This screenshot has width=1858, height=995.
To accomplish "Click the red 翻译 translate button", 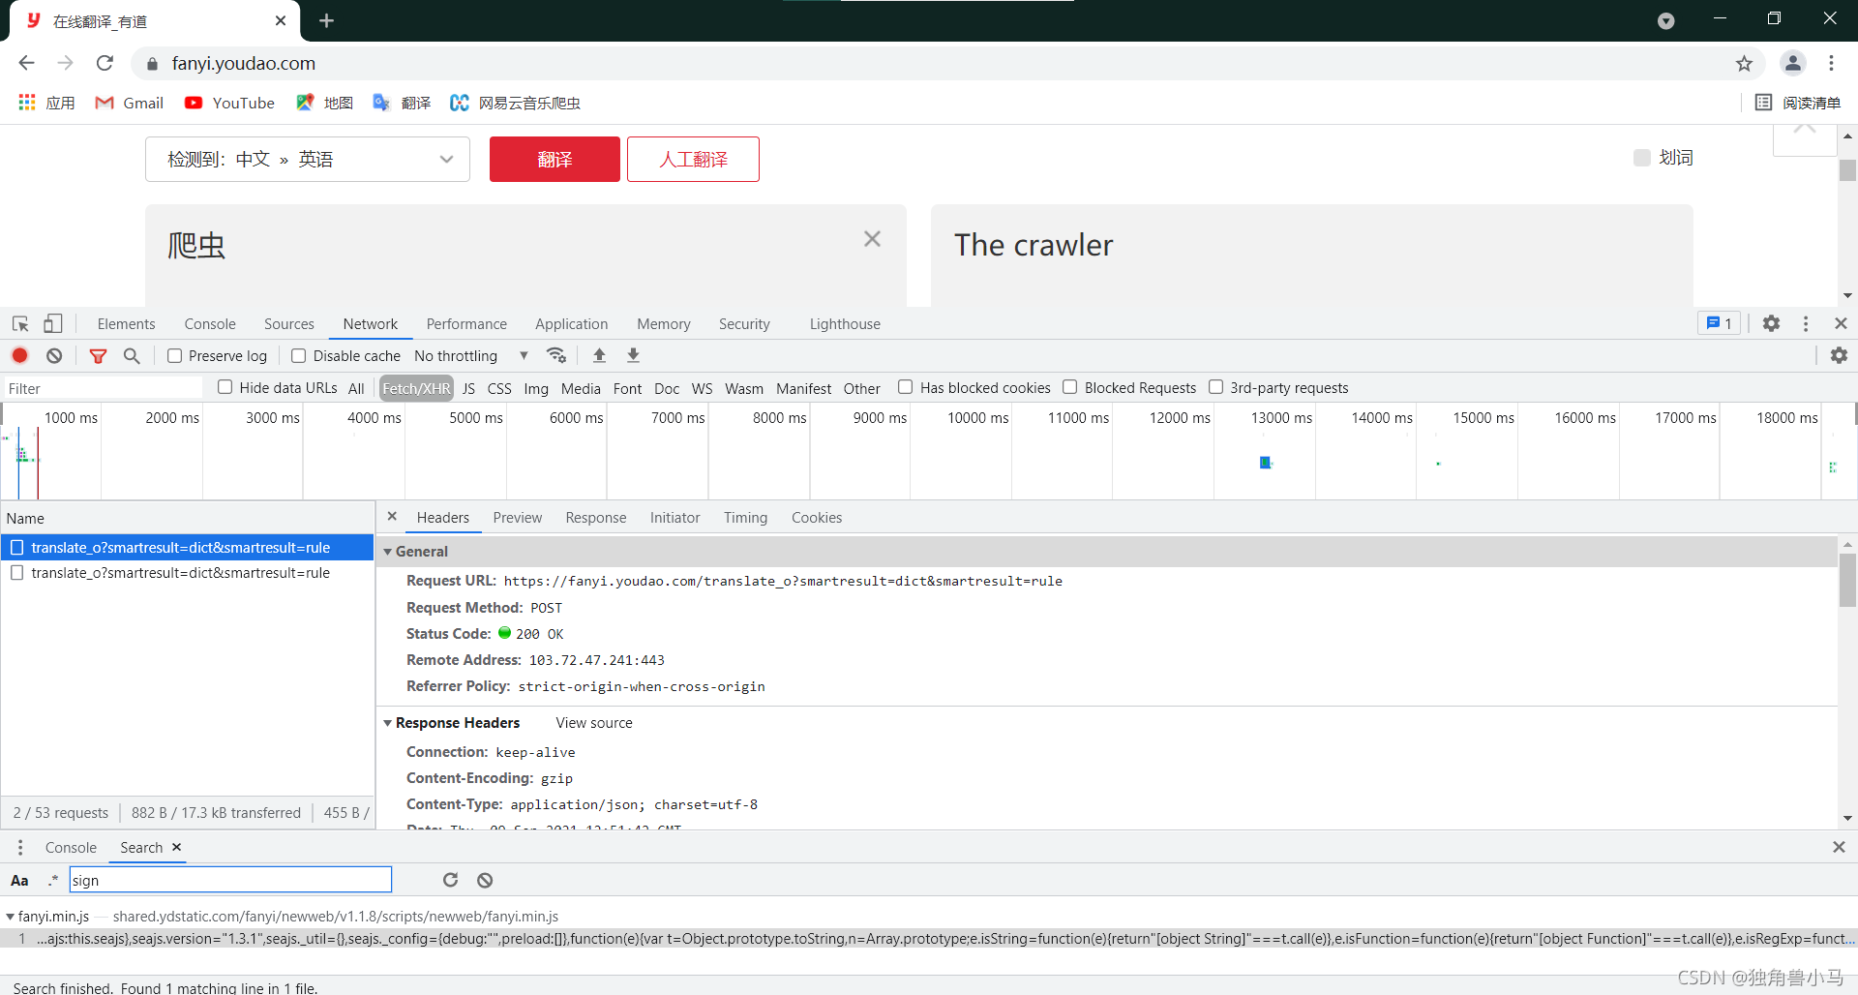I will coord(554,159).
